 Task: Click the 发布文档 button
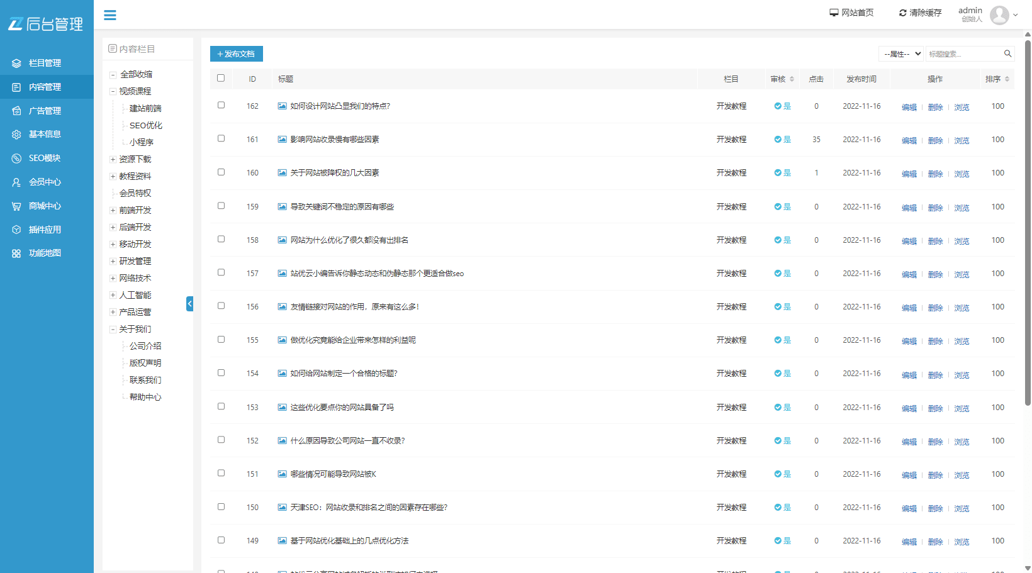pyautogui.click(x=236, y=54)
